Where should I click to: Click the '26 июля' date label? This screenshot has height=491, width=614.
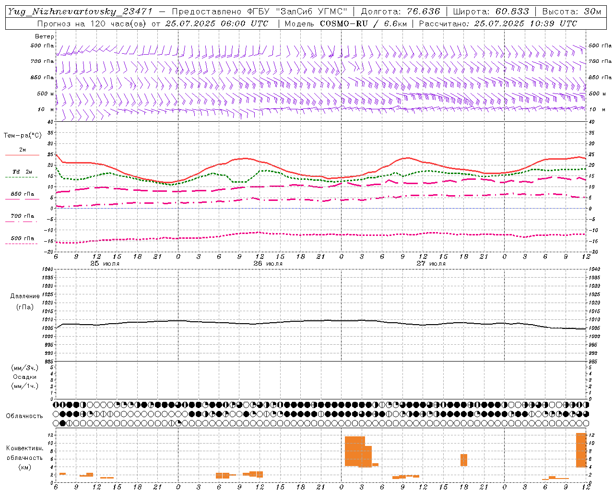coord(268,264)
